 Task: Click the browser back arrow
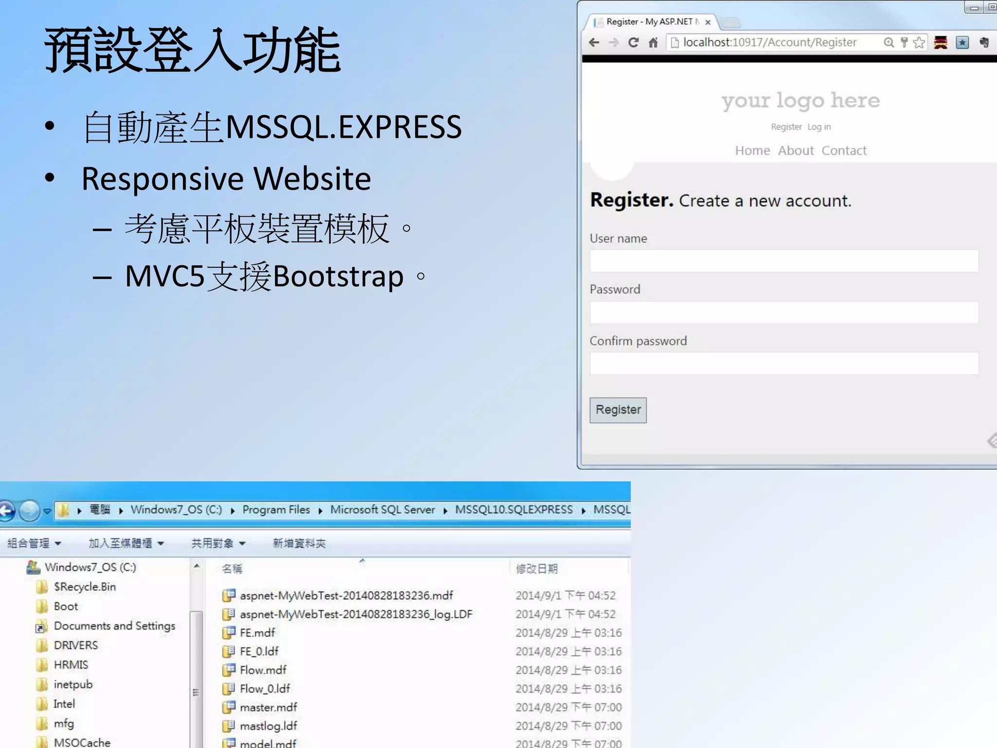594,43
